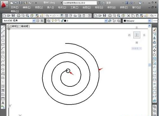Click the ViewCube 东 direction label
The image size is (159, 116).
(144, 35)
